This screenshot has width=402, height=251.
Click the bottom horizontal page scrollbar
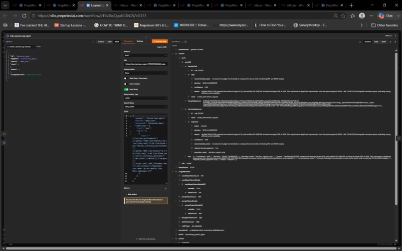(200, 248)
